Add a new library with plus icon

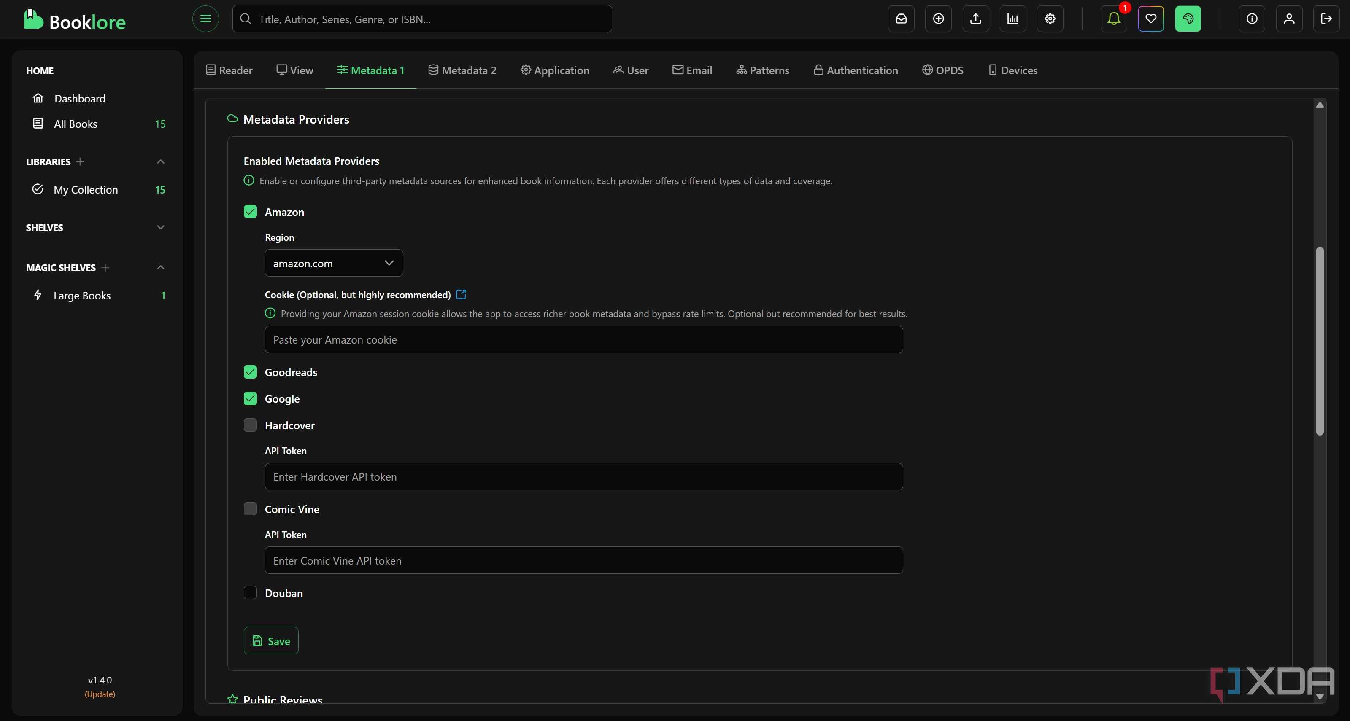coord(80,162)
